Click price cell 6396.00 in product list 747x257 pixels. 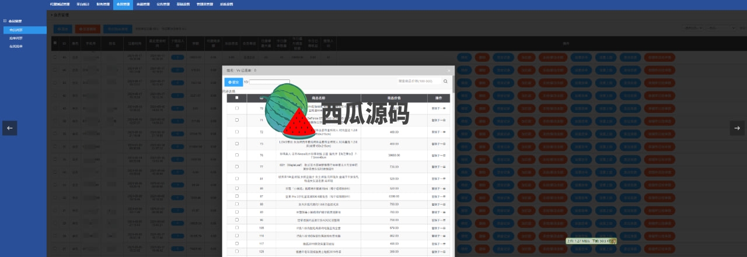(x=393, y=196)
